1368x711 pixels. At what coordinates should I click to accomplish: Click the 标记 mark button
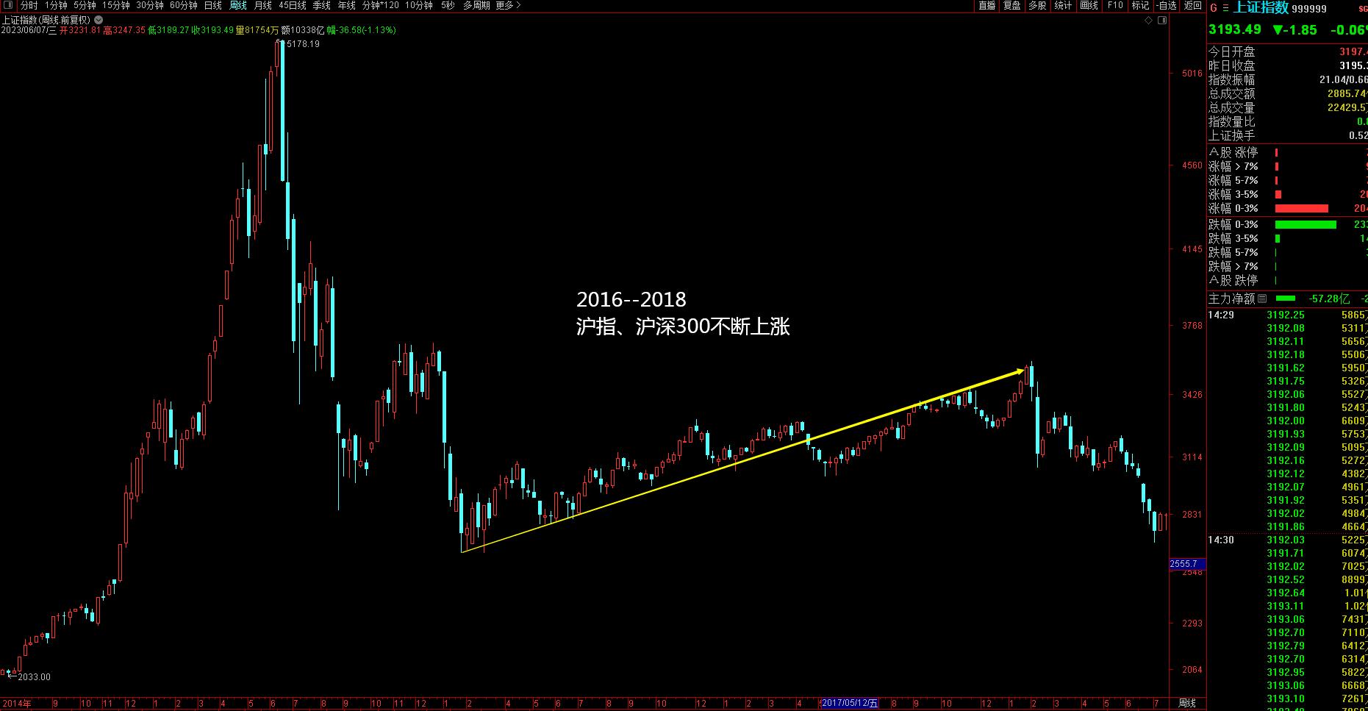pos(1140,5)
